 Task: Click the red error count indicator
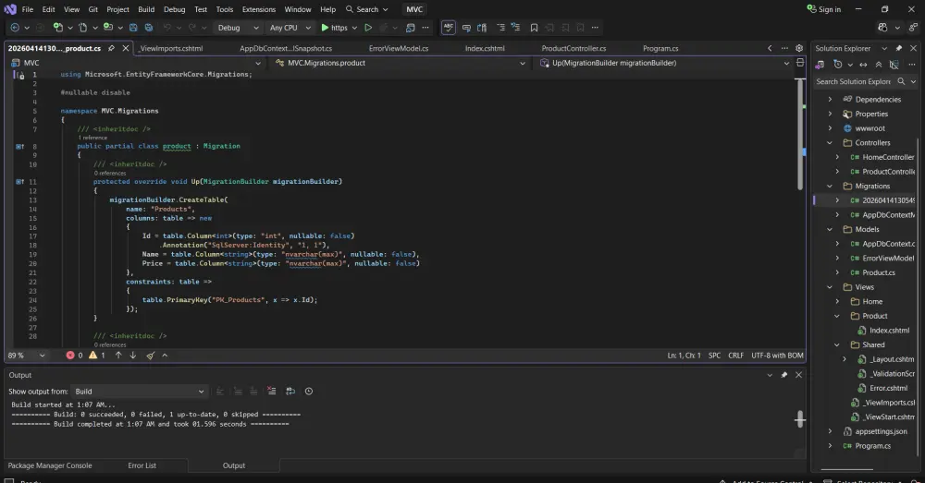coord(74,356)
